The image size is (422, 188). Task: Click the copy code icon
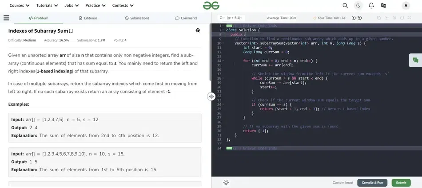(379, 18)
